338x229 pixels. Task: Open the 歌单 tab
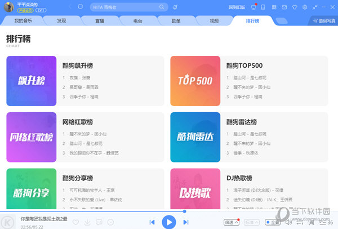(176, 21)
